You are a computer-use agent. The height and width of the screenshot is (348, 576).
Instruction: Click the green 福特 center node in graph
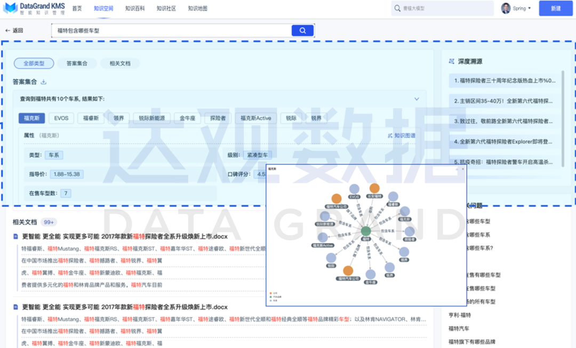pos(366,231)
